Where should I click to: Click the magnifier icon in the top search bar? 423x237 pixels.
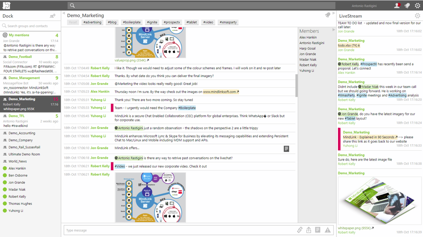point(72,5)
